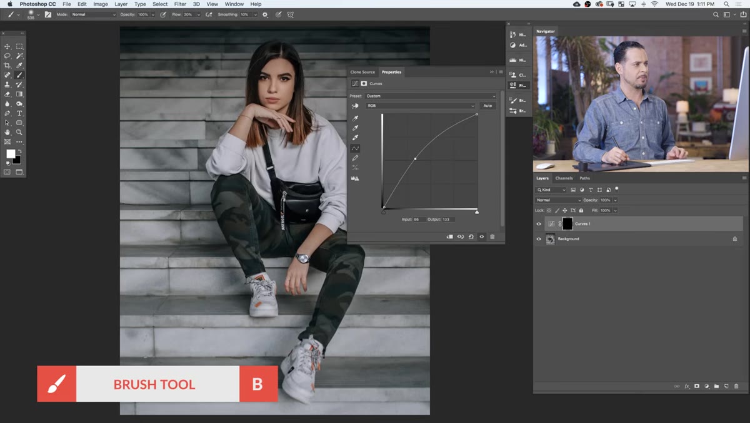The image size is (750, 423).
Task: Select the Horizontal Type tool
Action: 19,113
